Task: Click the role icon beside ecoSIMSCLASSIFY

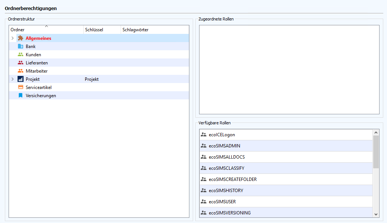Action: [204, 168]
